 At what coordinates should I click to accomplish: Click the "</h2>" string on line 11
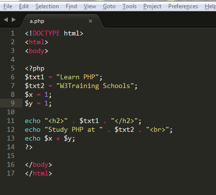tap(124, 121)
